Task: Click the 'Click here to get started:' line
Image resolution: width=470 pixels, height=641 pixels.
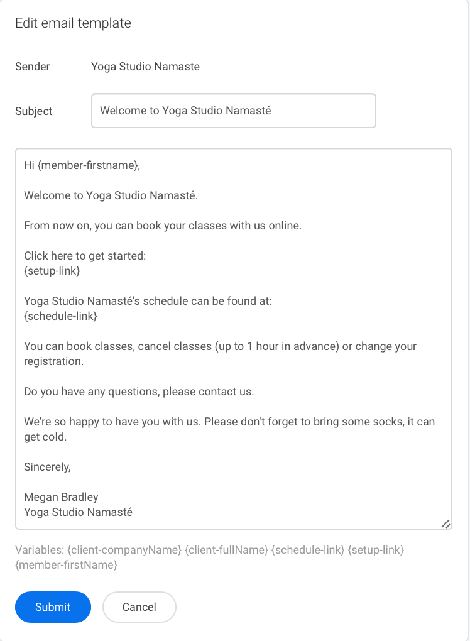Action: coord(85,256)
